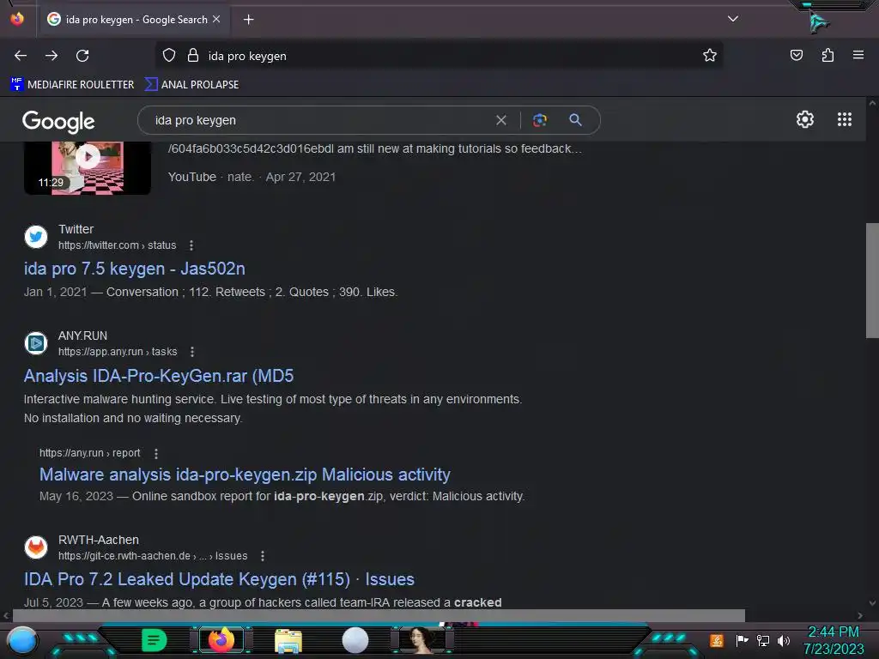Open MEDIAFIRE ROULETTER bookmark

pyautogui.click(x=72, y=85)
